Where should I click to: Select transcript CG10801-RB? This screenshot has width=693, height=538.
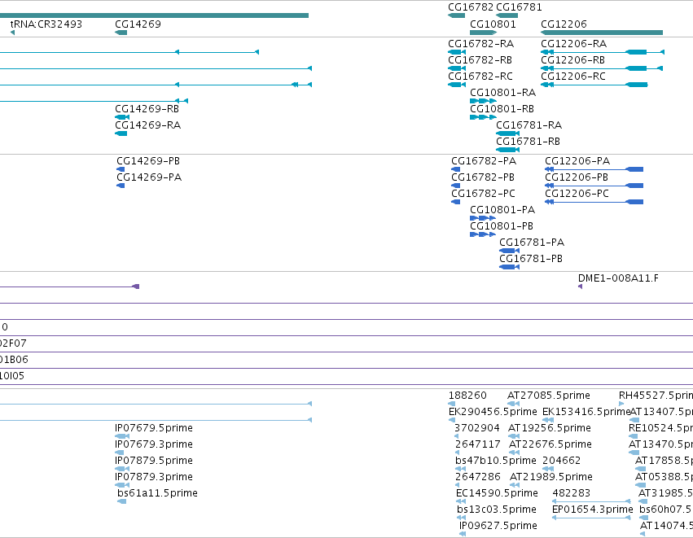[502, 109]
